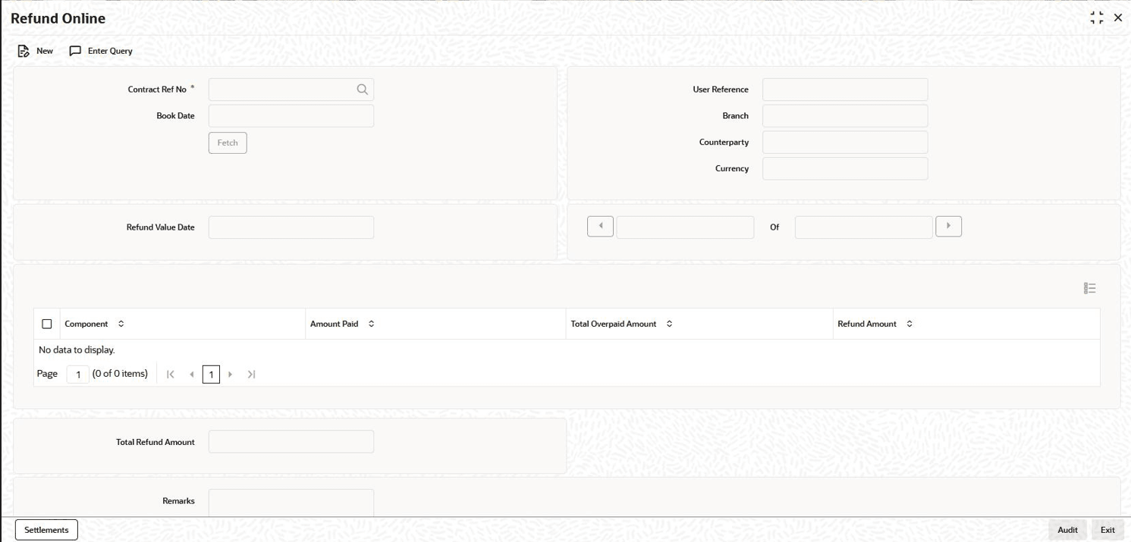1131x542 pixels.
Task: Go to next record with right arrow button
Action: (949, 227)
